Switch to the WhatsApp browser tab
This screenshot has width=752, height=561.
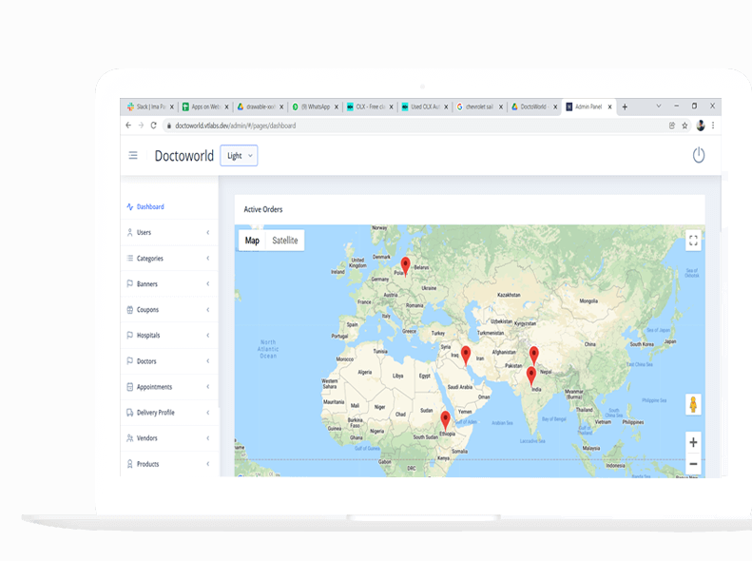point(314,107)
